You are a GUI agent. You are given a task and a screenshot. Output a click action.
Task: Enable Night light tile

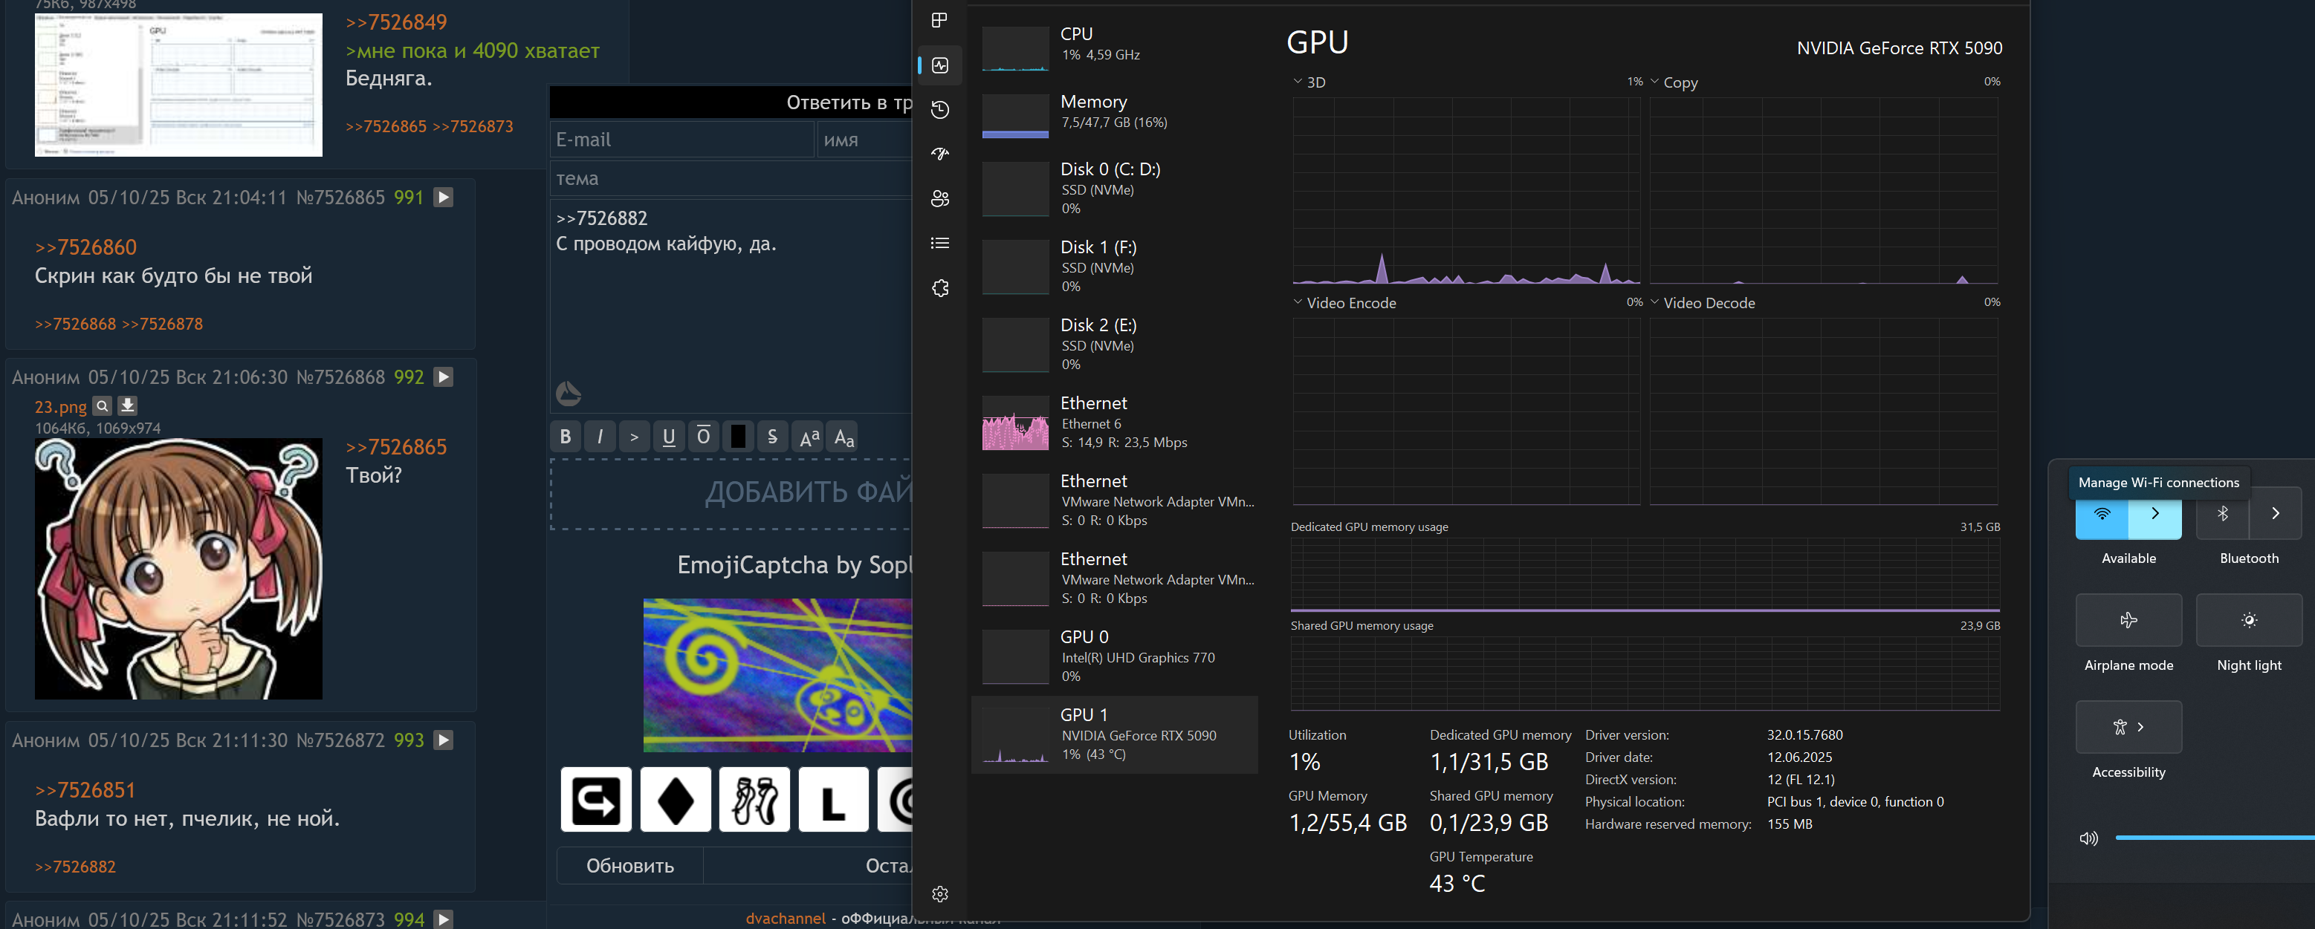2249,620
